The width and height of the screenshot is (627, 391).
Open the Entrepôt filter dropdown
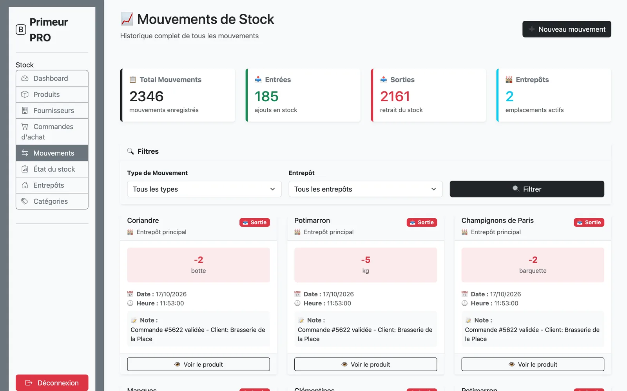(x=366, y=189)
